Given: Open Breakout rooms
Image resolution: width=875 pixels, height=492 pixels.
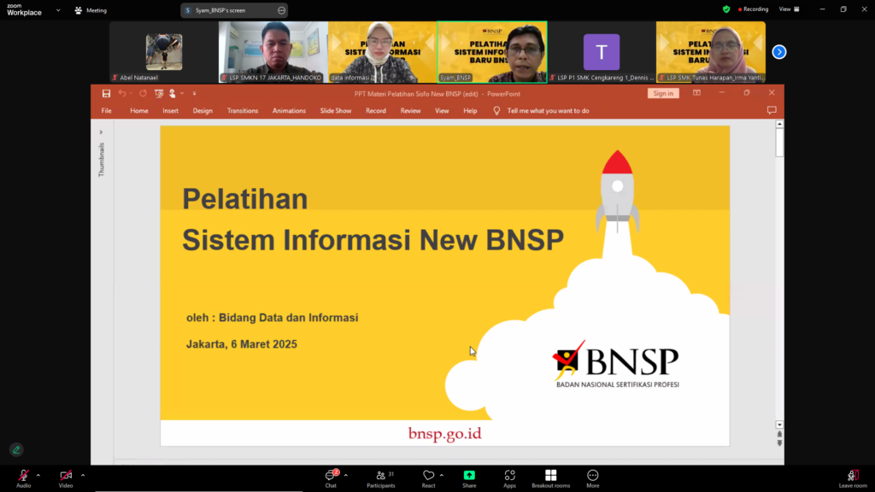Looking at the screenshot, I should (551, 476).
